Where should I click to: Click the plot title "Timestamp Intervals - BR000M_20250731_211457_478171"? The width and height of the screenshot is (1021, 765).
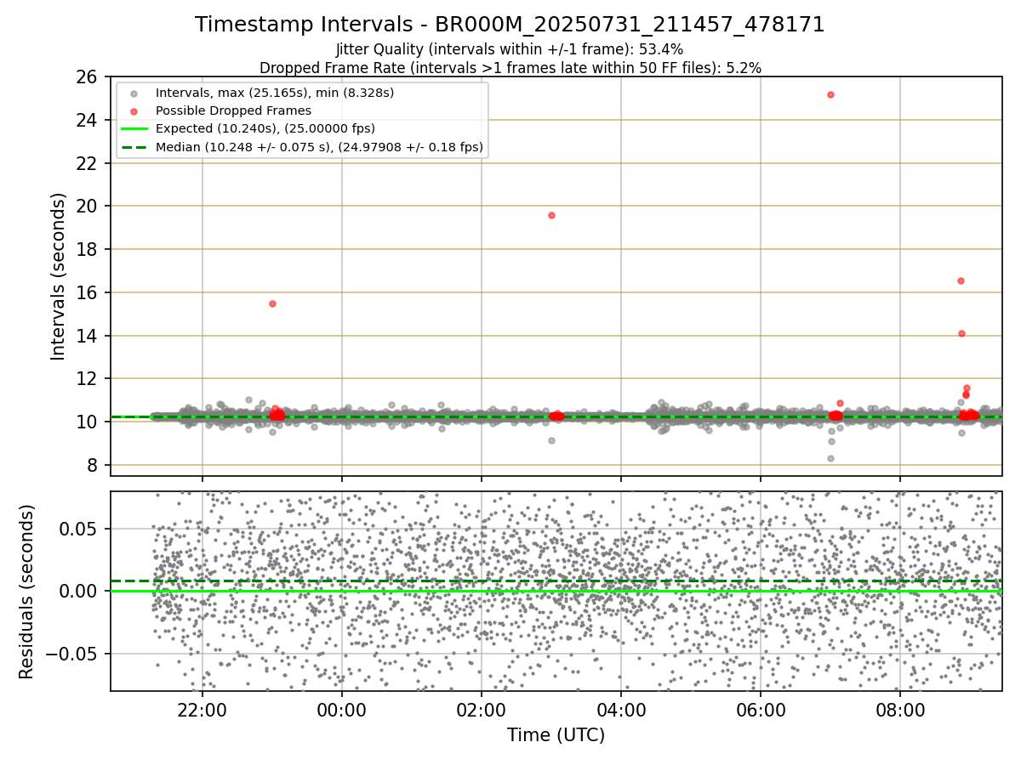click(x=510, y=25)
